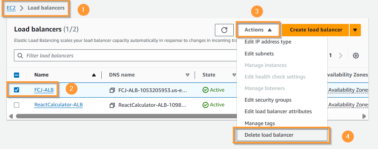Copy FCJ-ALB DNS name icon
378x149 pixels.
(x=112, y=90)
